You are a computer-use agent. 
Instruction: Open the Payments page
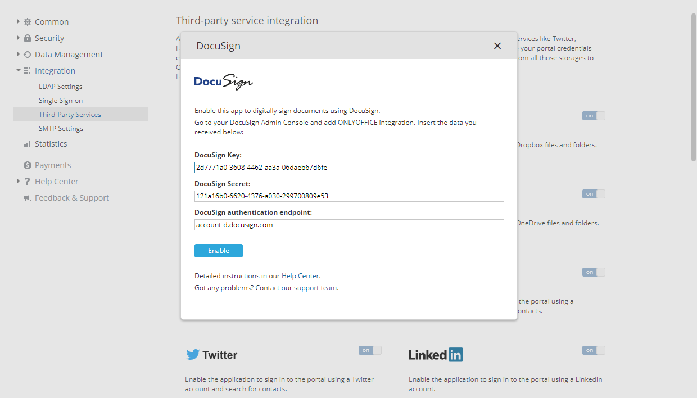(x=53, y=165)
